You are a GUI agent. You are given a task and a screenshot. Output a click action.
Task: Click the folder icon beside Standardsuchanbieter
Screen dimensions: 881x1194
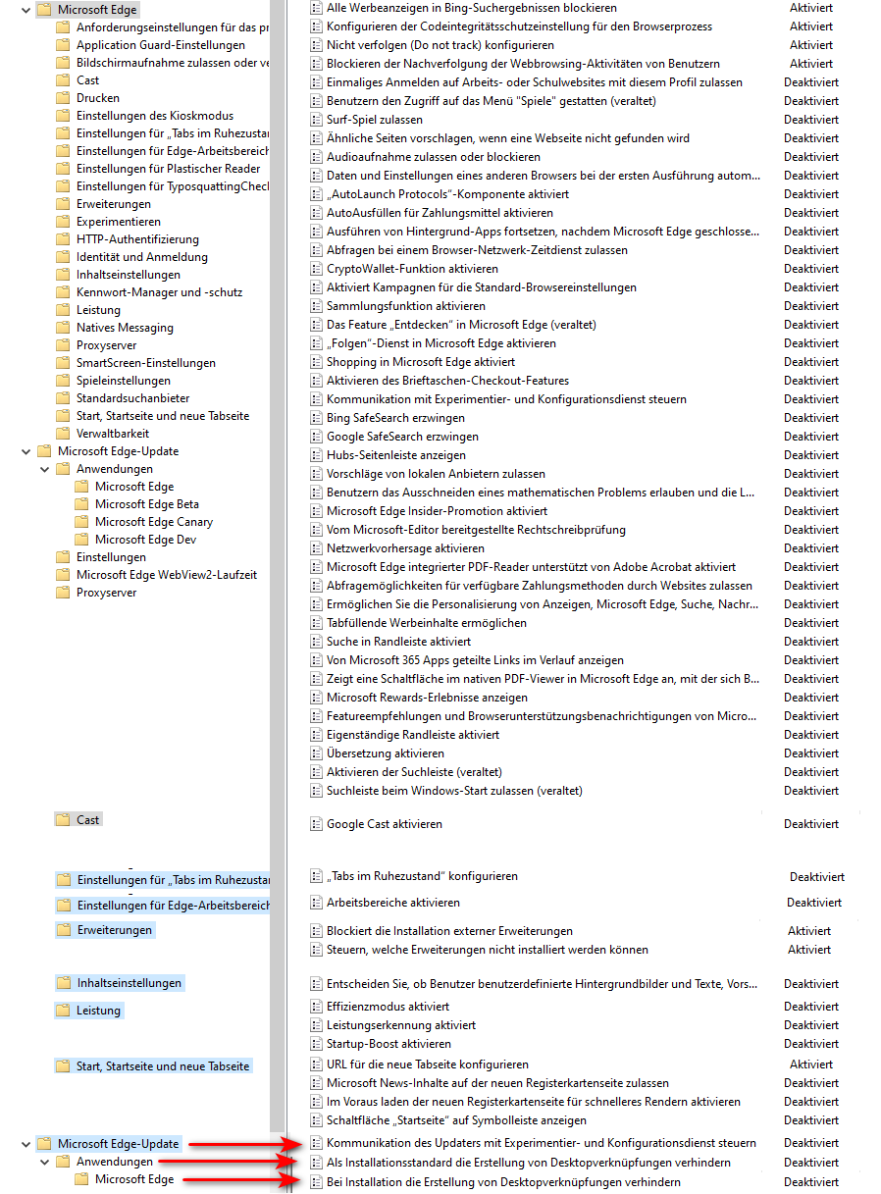pyautogui.click(x=63, y=398)
